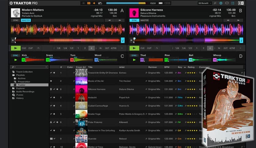Toggle SYNC on Deck B
Image resolution: width=256 pixels, height=148 pixels.
pyautogui.click(x=134, y=20)
